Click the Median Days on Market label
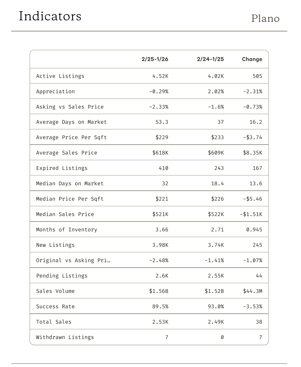301x367 pixels. point(70,183)
